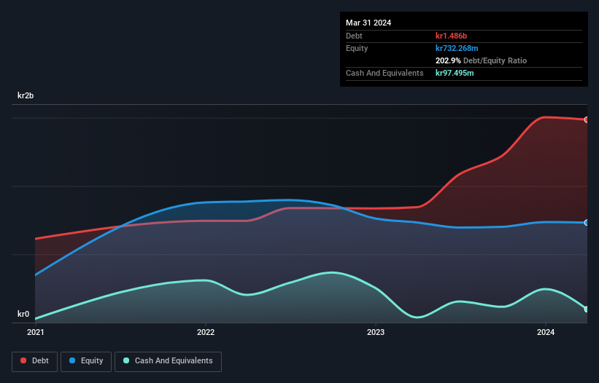Click the red Debt endpoint marker
This screenshot has height=383, width=599.
click(x=587, y=119)
